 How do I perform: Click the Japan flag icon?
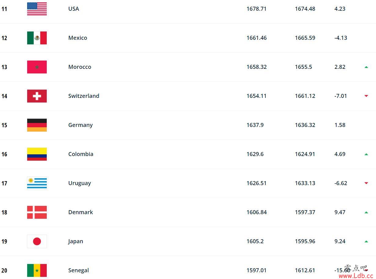point(37,241)
